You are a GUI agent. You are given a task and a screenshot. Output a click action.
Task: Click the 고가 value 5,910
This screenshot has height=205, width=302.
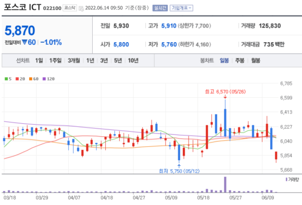point(169,26)
